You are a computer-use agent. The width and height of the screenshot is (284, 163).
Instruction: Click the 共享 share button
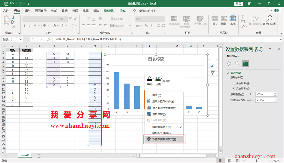pyautogui.click(x=274, y=11)
